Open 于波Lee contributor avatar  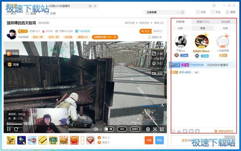coord(181,42)
